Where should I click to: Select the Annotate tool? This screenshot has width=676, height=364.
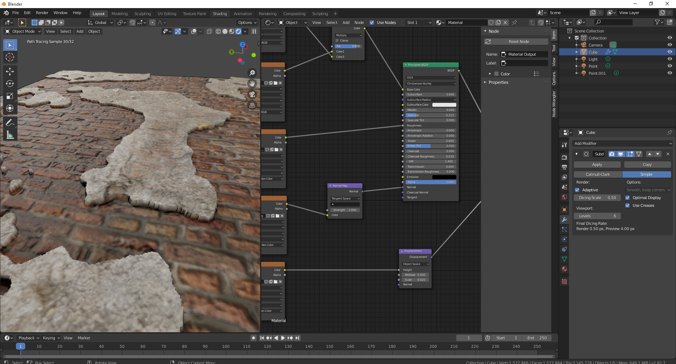10,122
